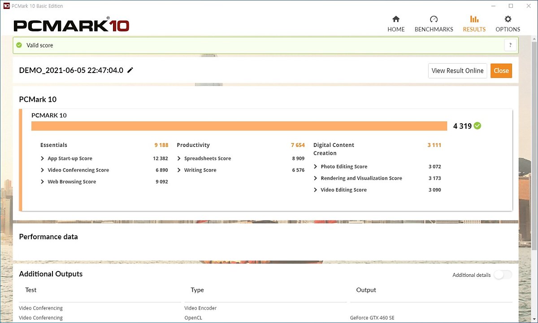Image resolution: width=538 pixels, height=323 pixels.
Task: Open the question mark help button
Action: [510, 45]
